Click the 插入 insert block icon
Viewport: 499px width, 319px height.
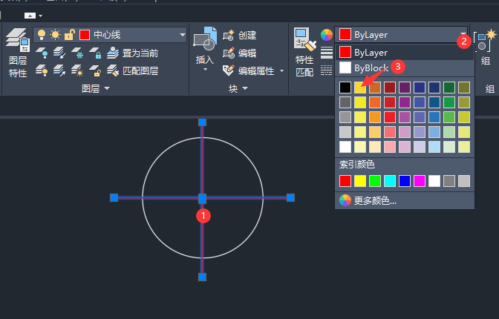click(205, 39)
